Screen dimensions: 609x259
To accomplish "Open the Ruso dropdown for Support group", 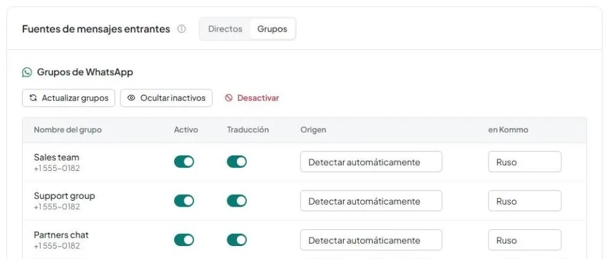I will coord(525,201).
